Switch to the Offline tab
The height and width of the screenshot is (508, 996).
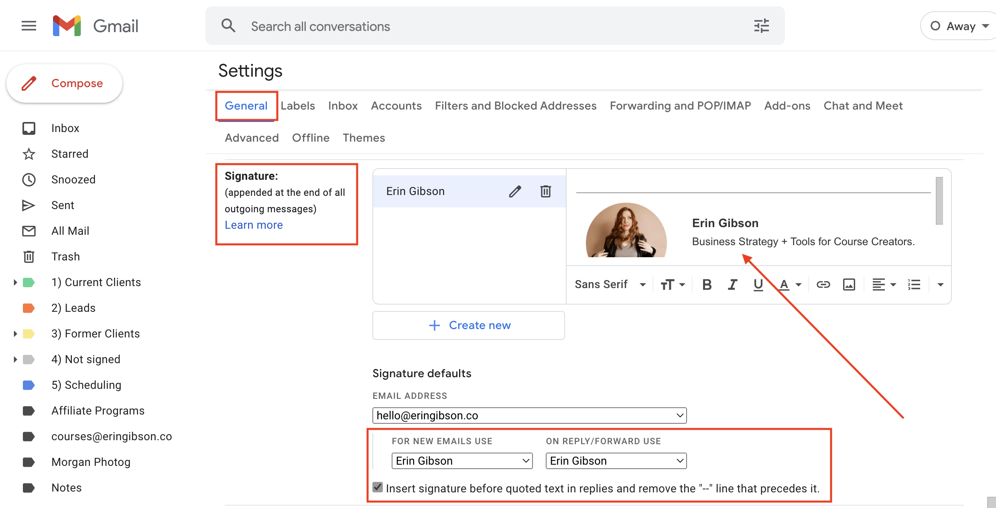pyautogui.click(x=311, y=138)
